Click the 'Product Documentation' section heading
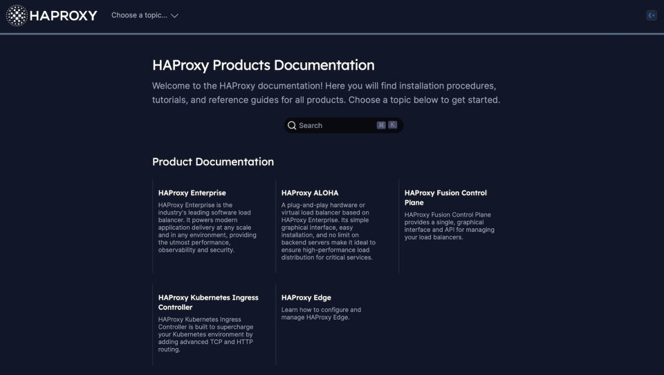 click(x=213, y=162)
